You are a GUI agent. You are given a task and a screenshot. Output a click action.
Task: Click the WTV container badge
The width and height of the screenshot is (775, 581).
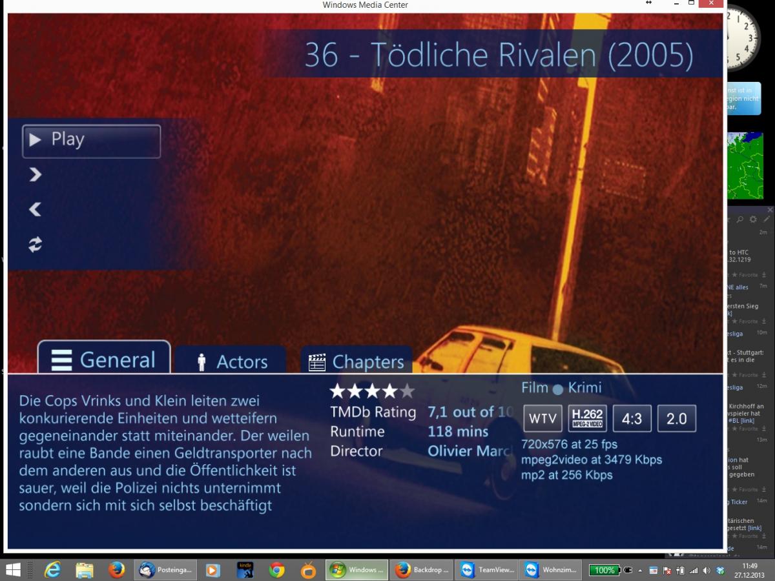pos(542,418)
